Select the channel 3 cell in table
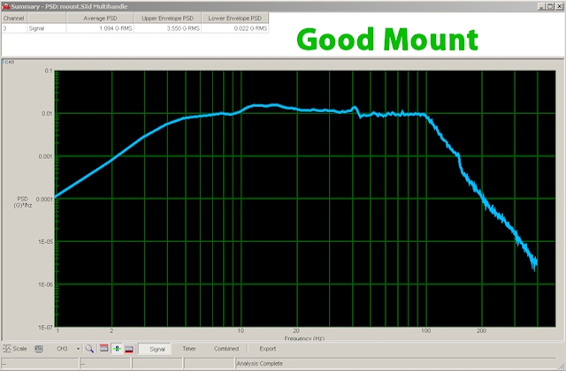This screenshot has width=566, height=371. 14,28
